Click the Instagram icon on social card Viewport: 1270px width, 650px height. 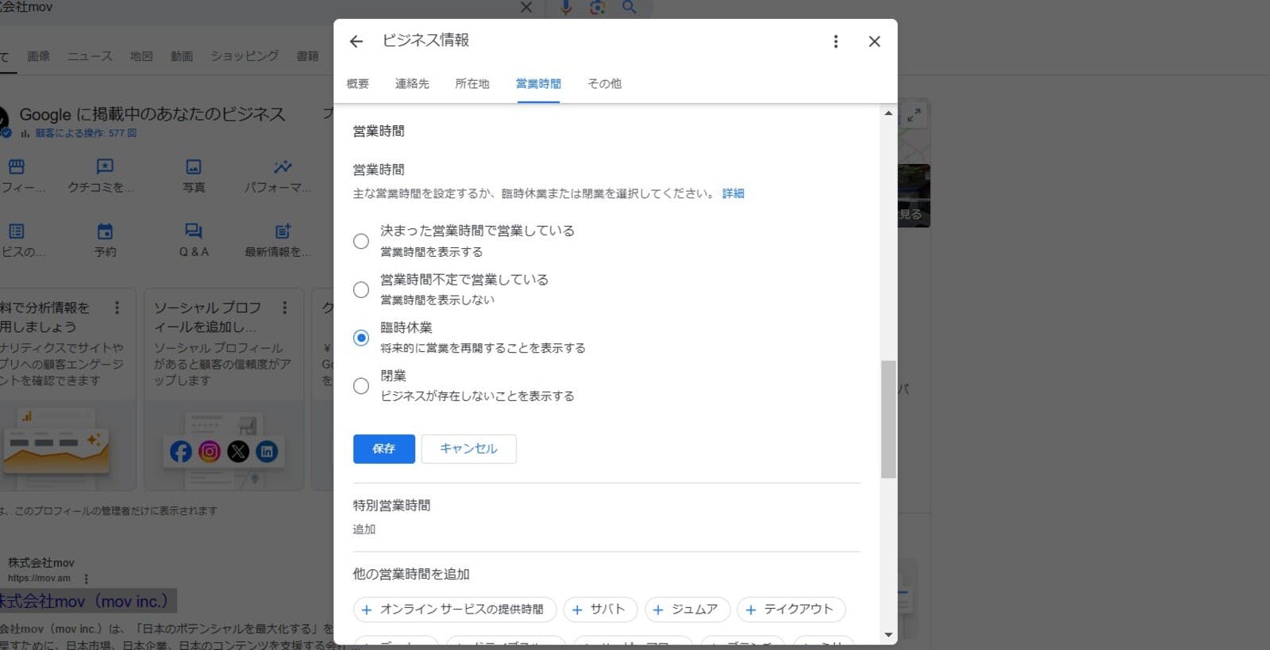pyautogui.click(x=210, y=452)
